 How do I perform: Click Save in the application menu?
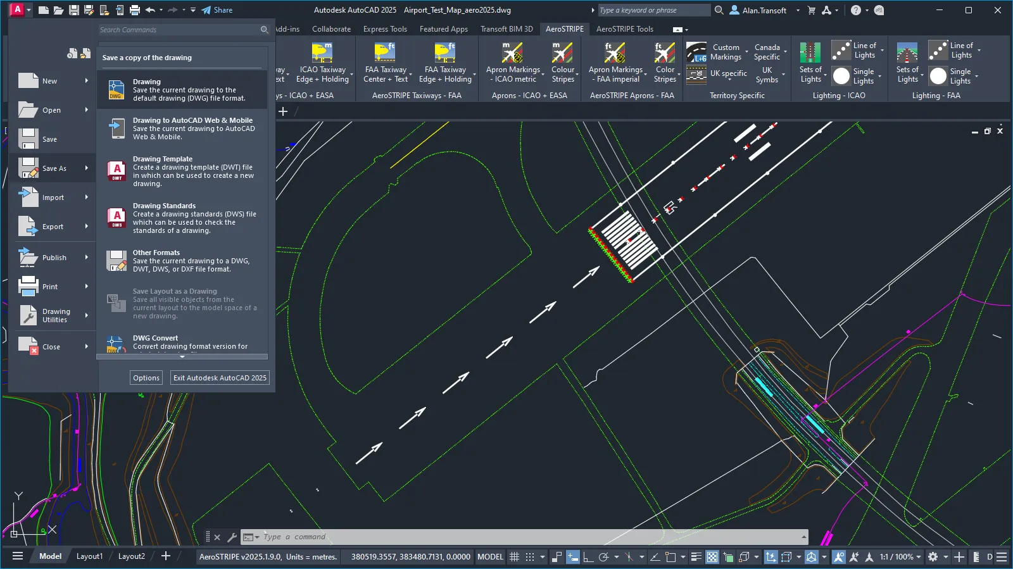[x=53, y=139]
